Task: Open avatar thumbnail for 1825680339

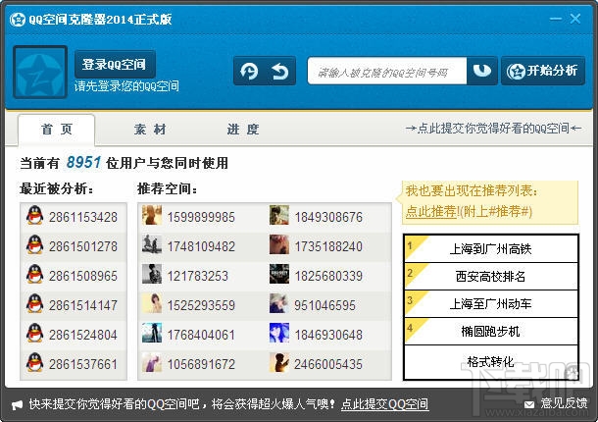Action: point(279,274)
